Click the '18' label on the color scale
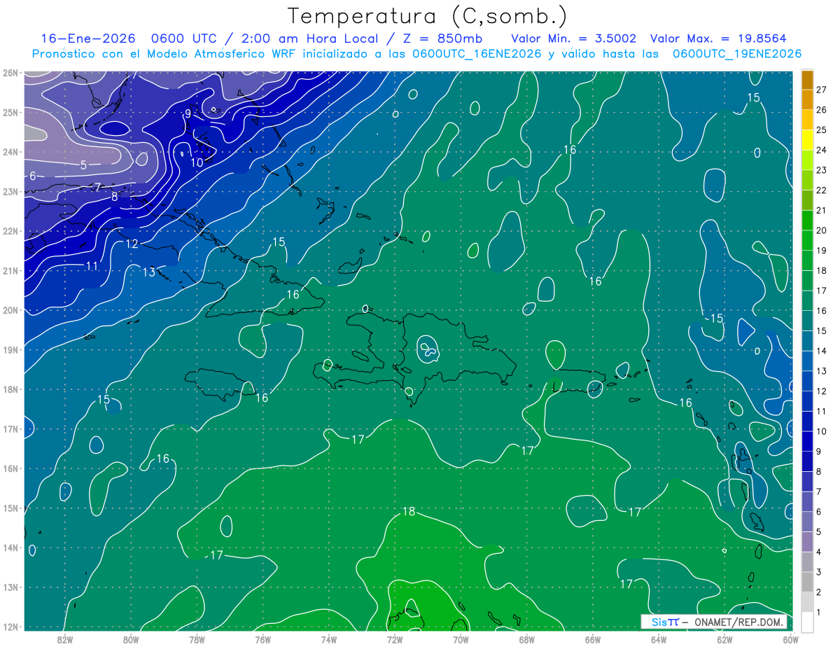Image resolution: width=840 pixels, height=649 pixels. 821,271
